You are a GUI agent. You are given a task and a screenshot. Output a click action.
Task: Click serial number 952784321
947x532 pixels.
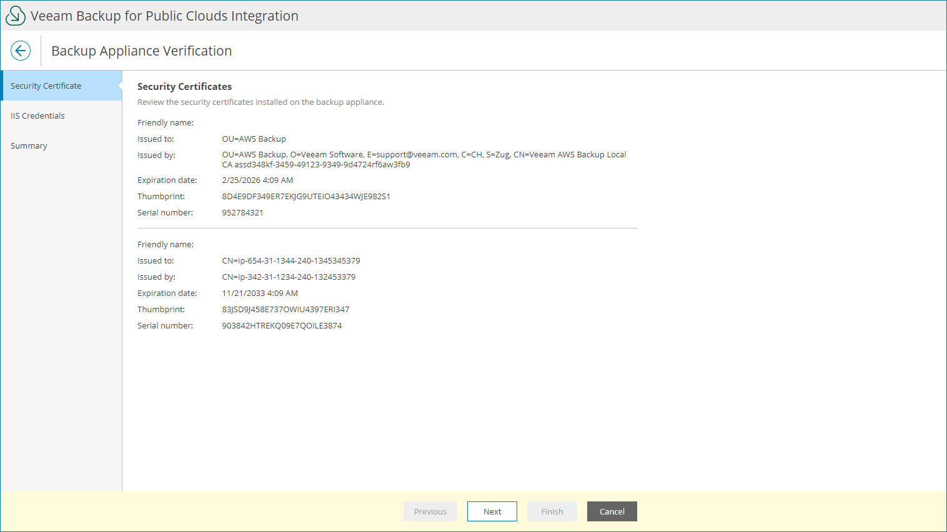[242, 212]
